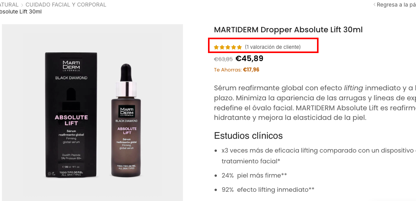Click the breadcrumb separator chevron before CUIDADO FACIAL
Screen dimensions: 416x201
[x=22, y=5]
